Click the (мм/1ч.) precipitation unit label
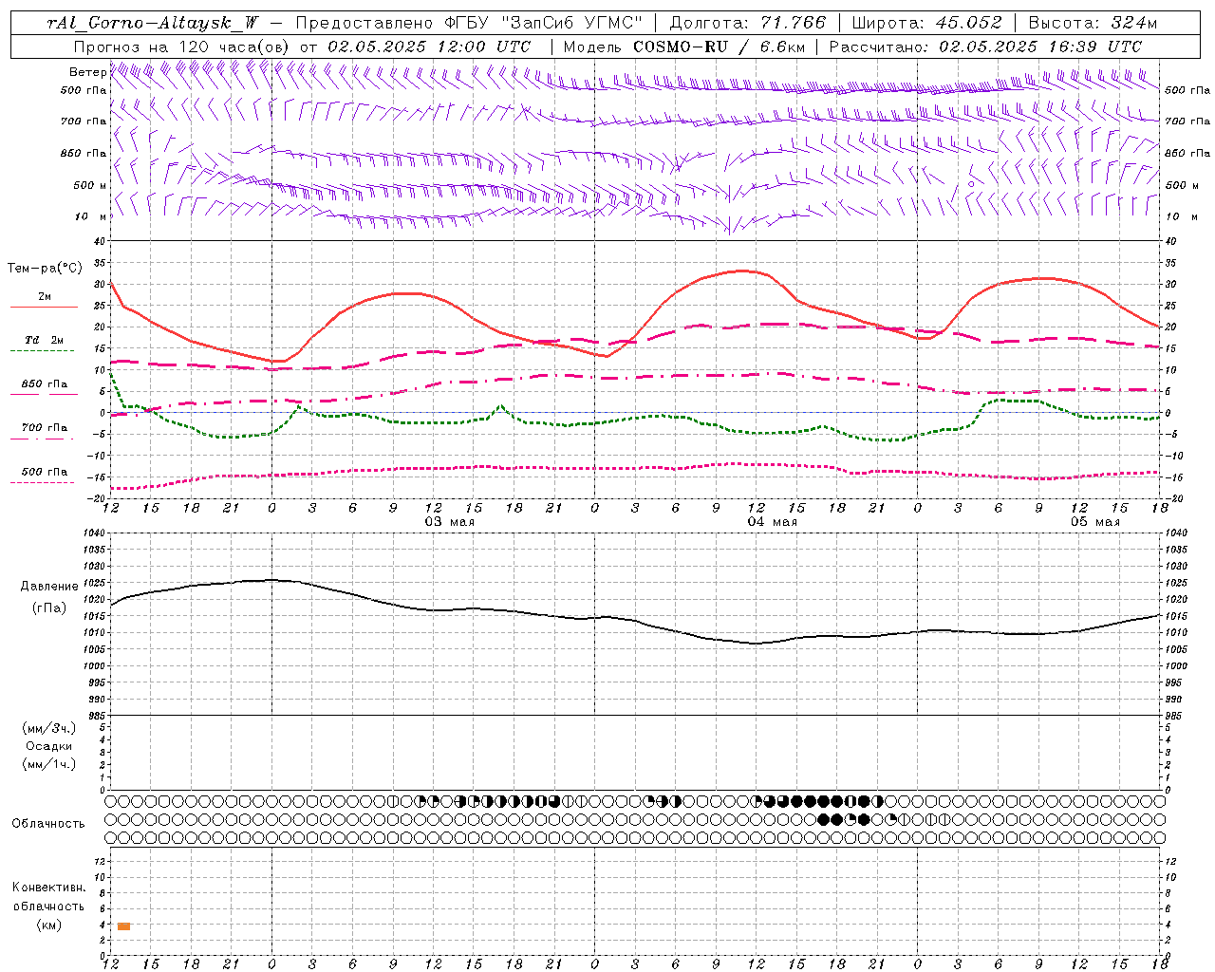 point(49,764)
